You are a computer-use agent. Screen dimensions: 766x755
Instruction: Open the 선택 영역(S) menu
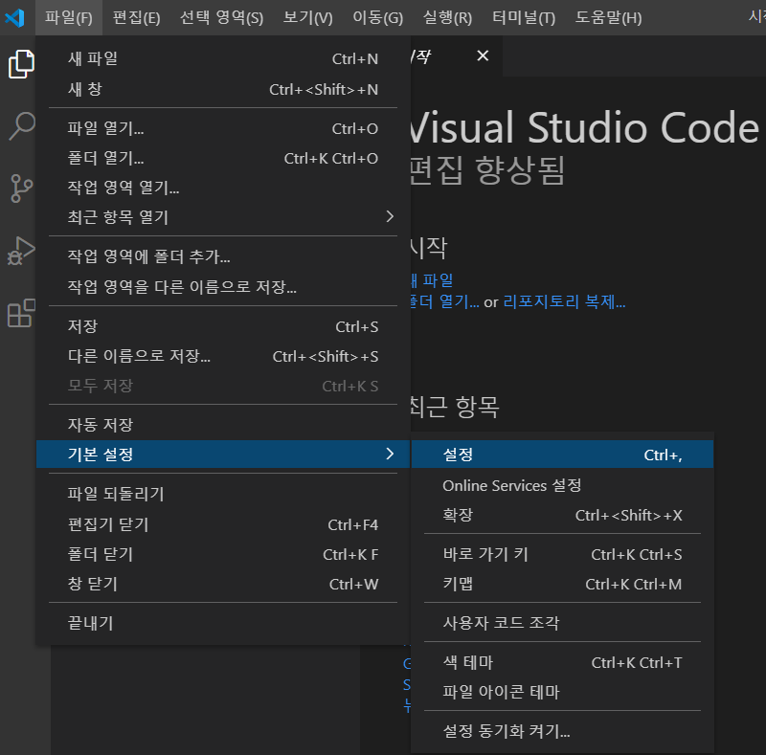(x=221, y=17)
